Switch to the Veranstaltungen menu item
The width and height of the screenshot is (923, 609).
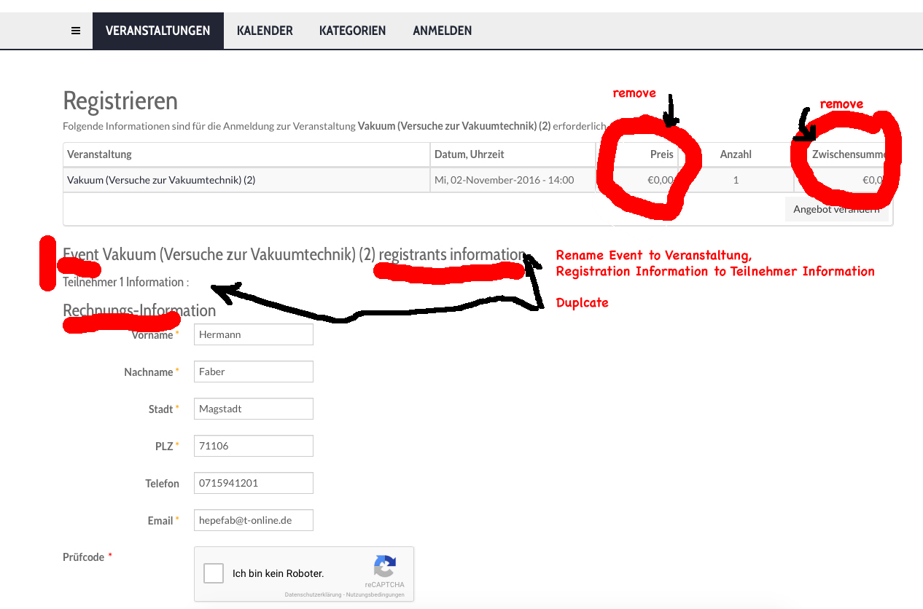point(157,31)
